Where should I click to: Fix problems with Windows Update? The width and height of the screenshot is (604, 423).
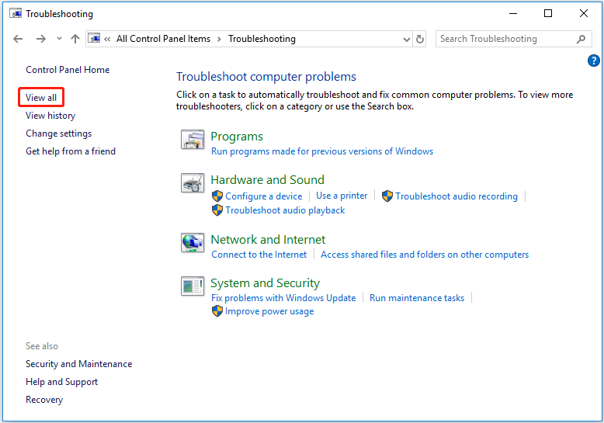pos(283,298)
